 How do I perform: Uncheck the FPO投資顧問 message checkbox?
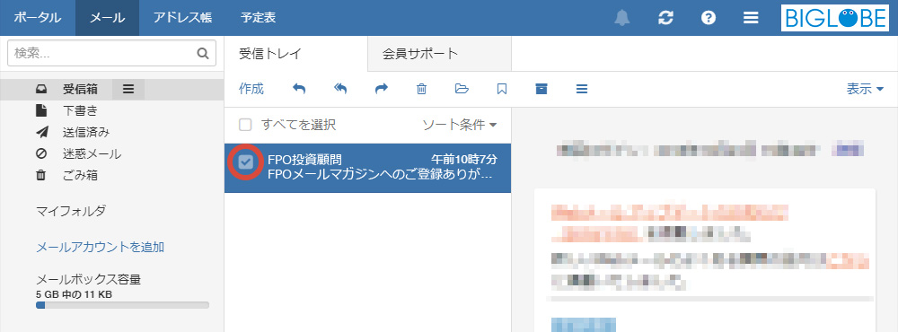coord(246,162)
